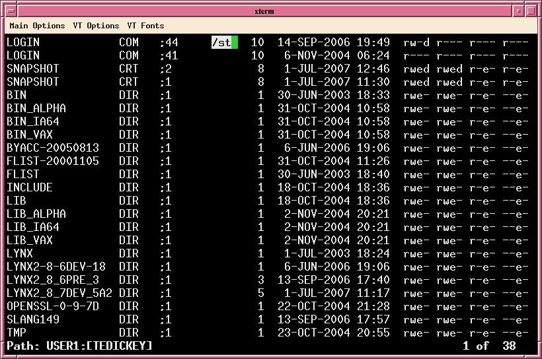542x359 pixels.
Task: Select the LOGIN COM ;41 file entry
Action: click(23, 55)
